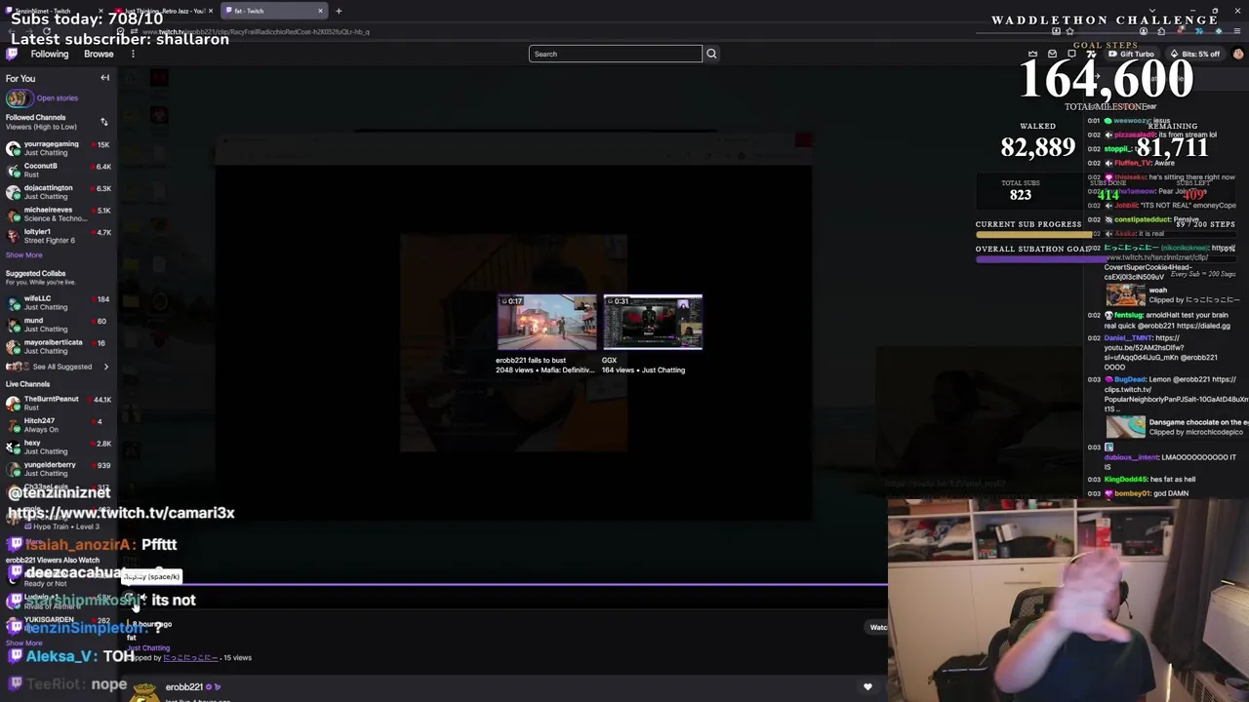The image size is (1249, 702).
Task: Toggle the follow heart button for erobb221
Action: 867,687
